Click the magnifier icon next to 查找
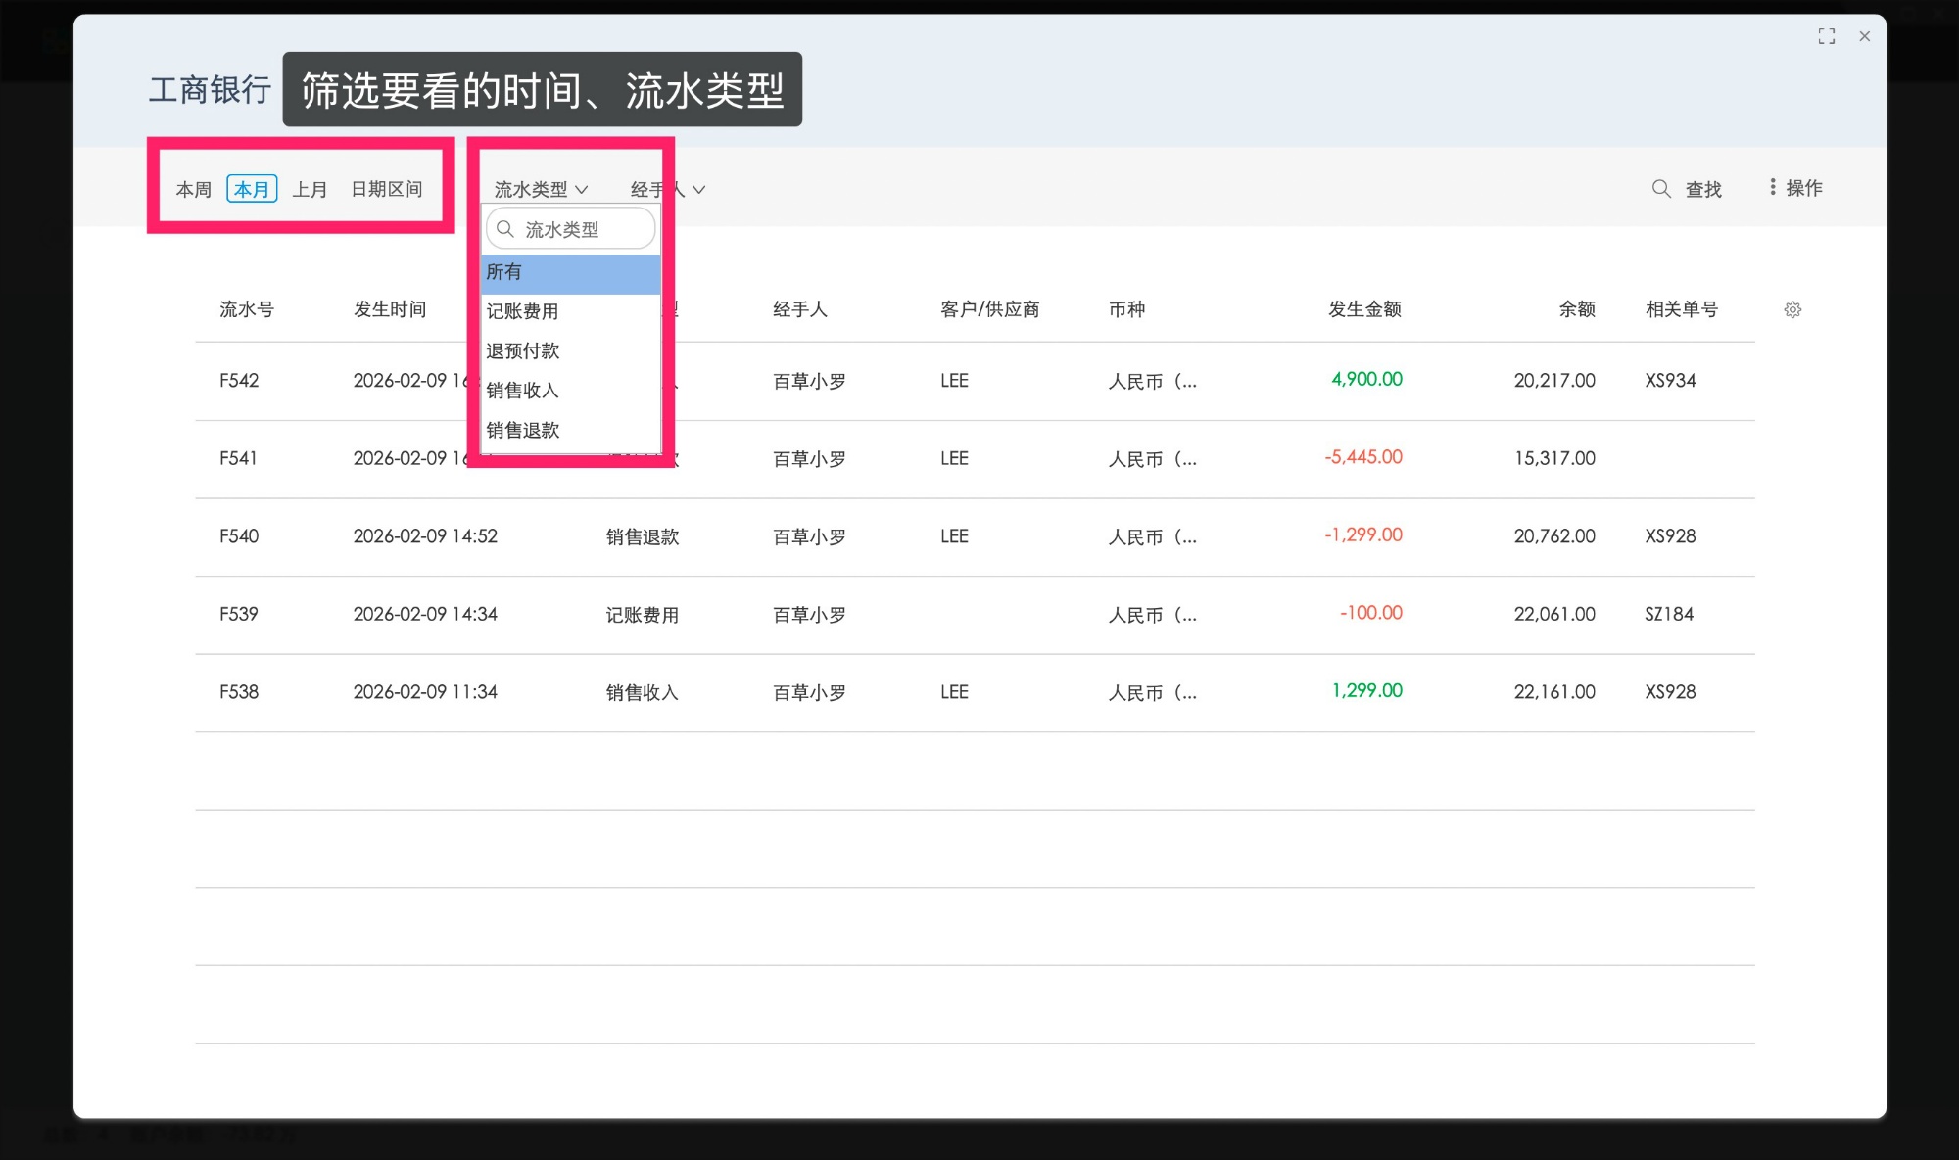 (1659, 189)
